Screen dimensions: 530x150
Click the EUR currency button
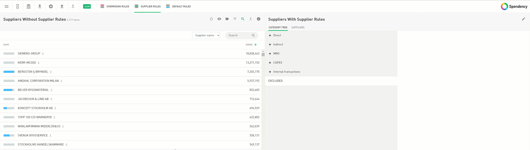87,6
